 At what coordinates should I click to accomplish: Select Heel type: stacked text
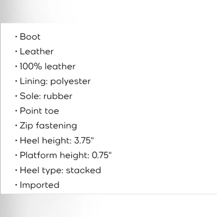pyautogui.click(x=61, y=170)
